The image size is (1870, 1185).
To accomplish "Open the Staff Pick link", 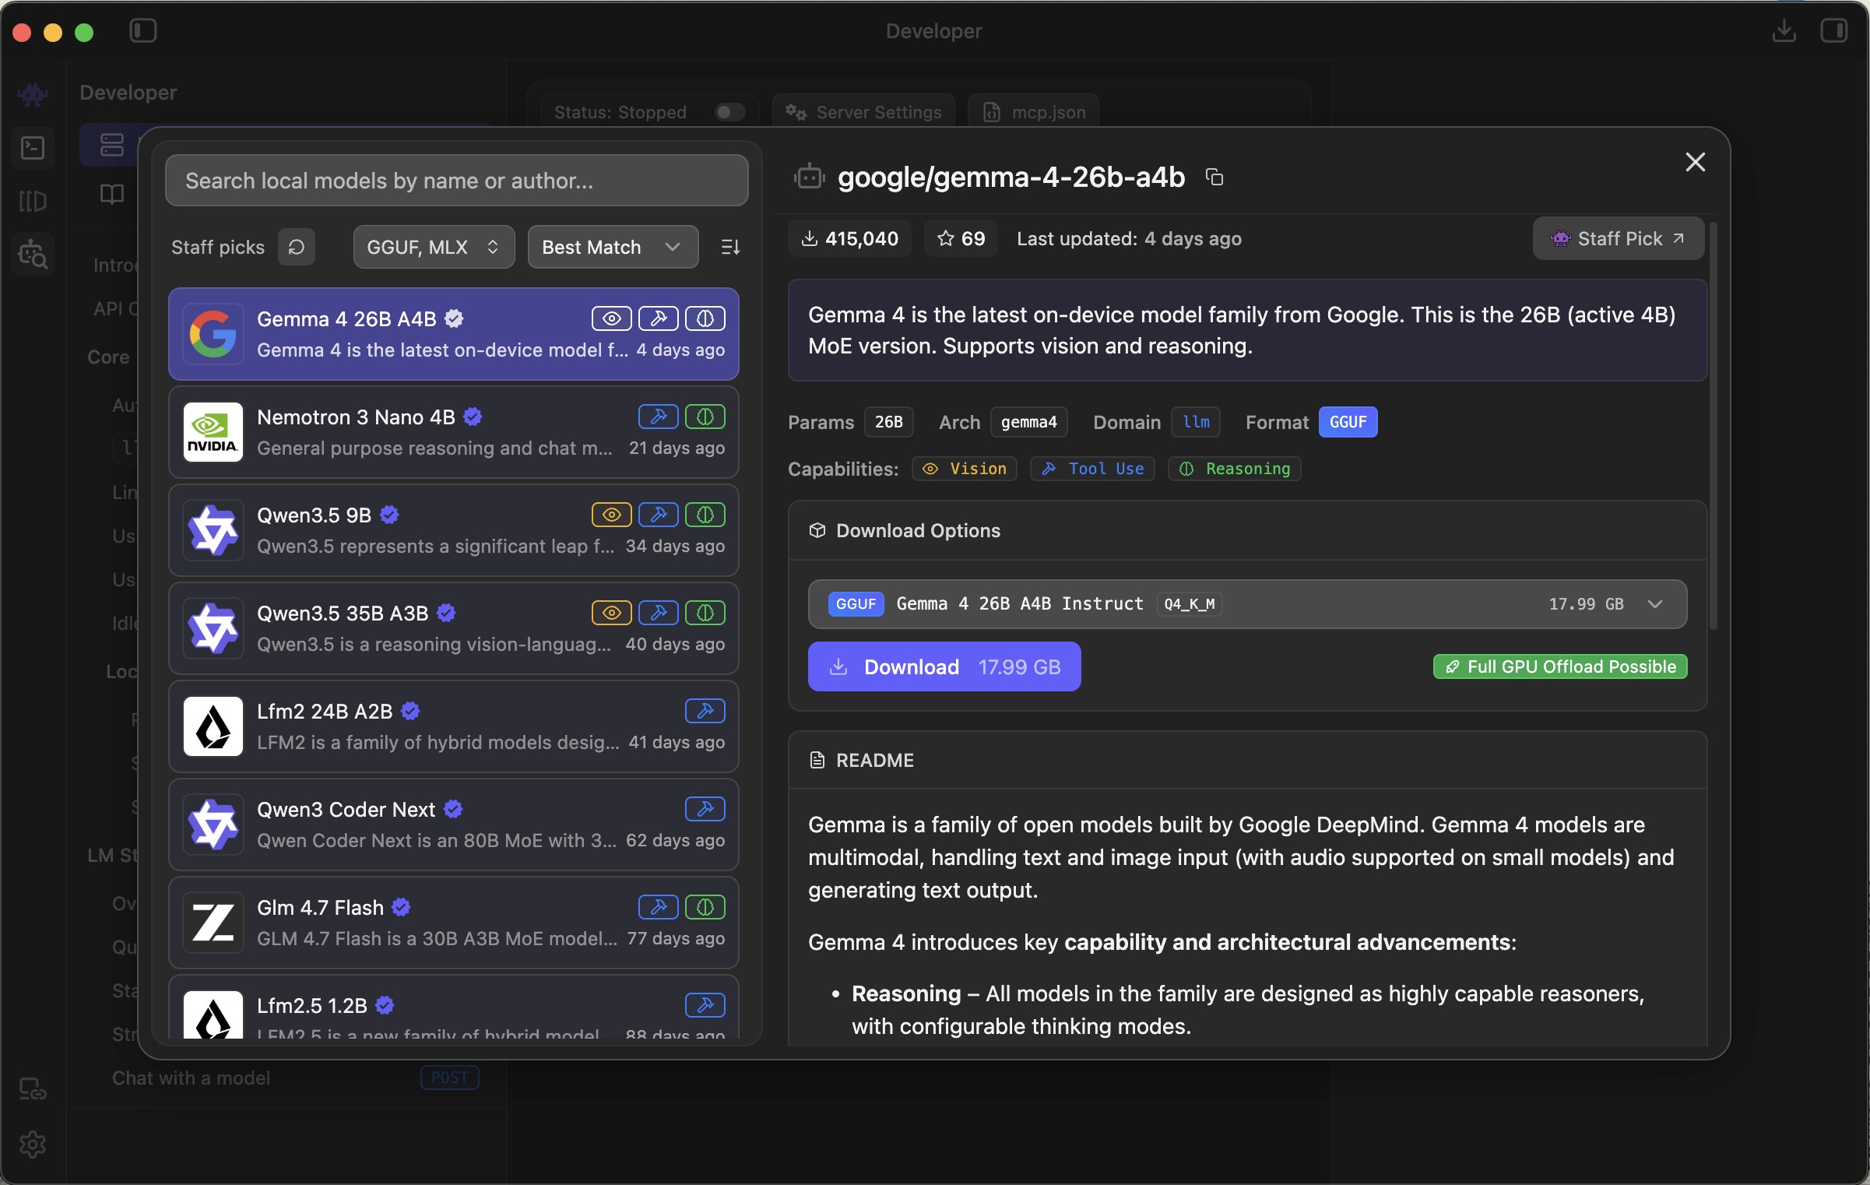I will point(1619,238).
